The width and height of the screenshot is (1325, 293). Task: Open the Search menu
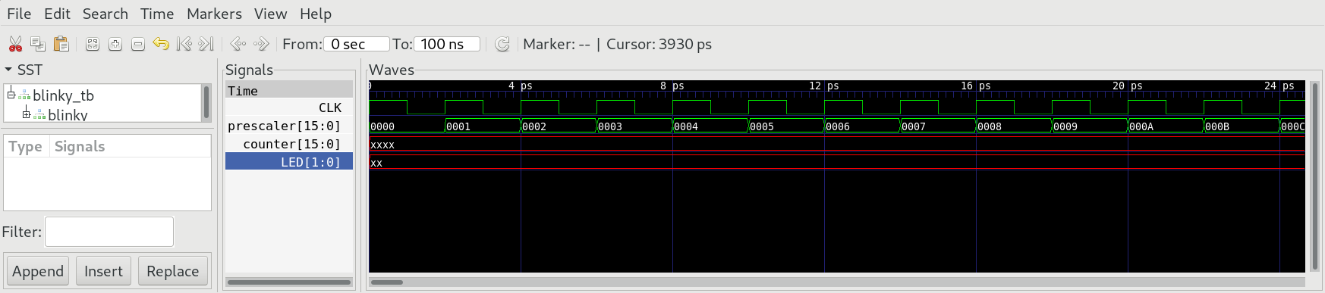[105, 14]
